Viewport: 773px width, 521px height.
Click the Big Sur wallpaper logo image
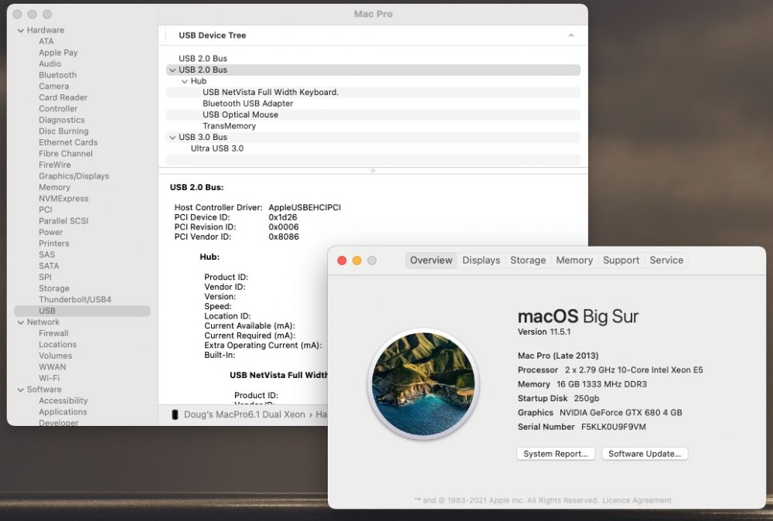tap(423, 383)
